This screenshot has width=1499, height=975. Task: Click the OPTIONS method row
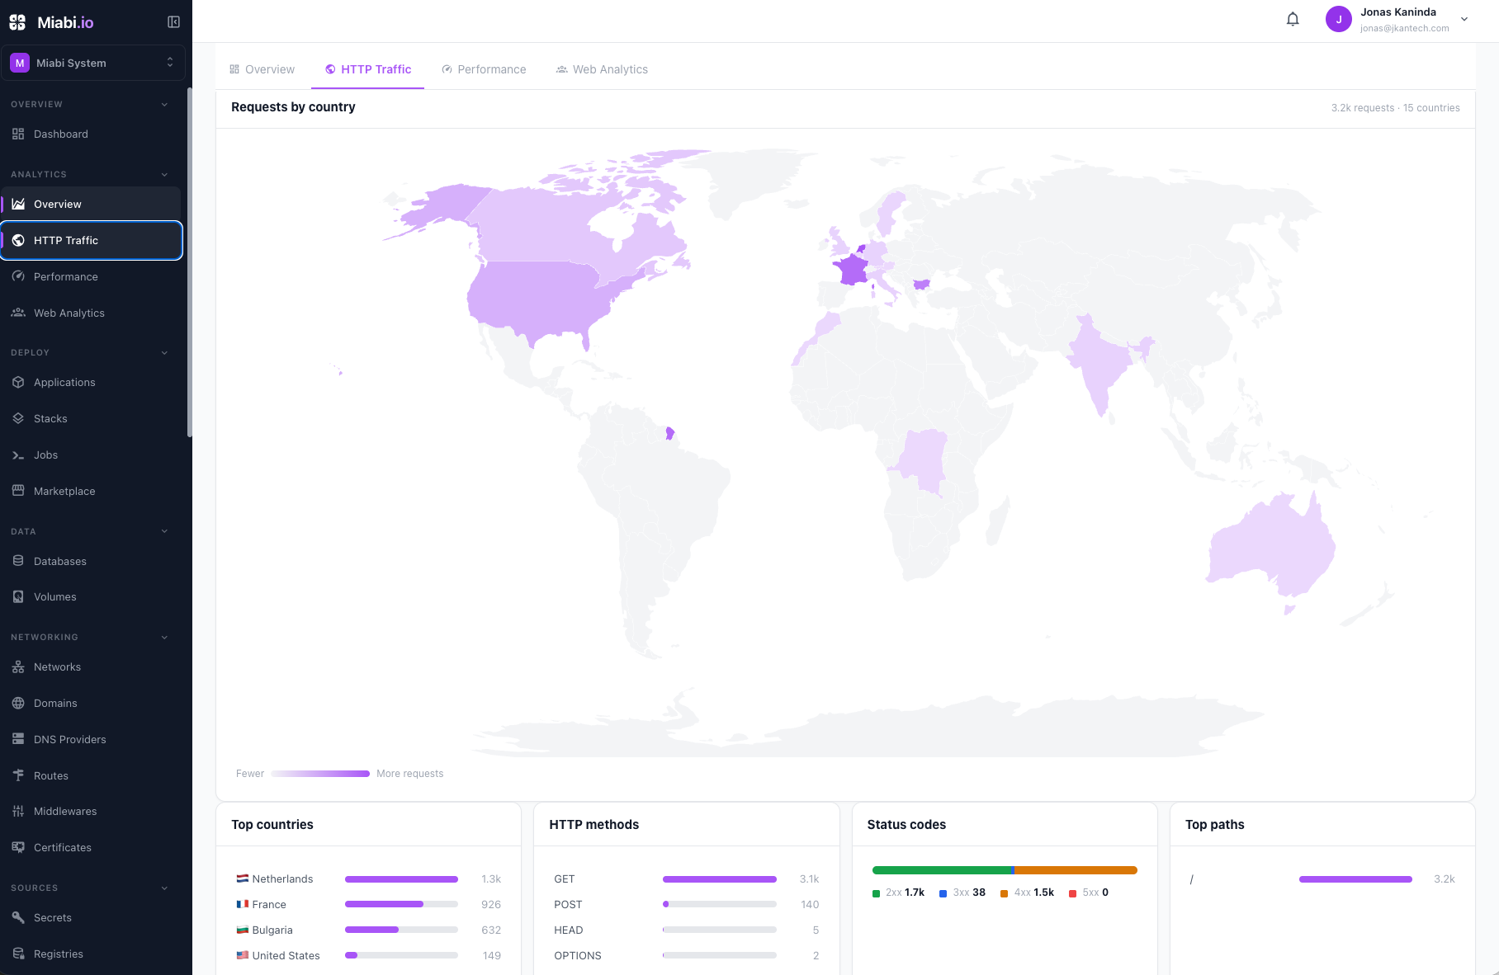tap(687, 955)
